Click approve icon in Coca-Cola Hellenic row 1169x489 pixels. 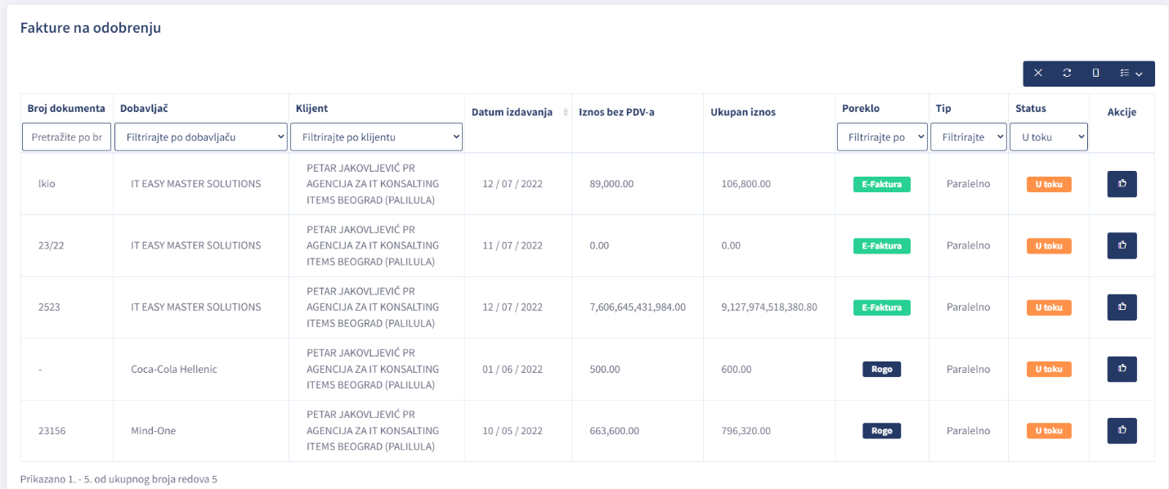click(1122, 370)
